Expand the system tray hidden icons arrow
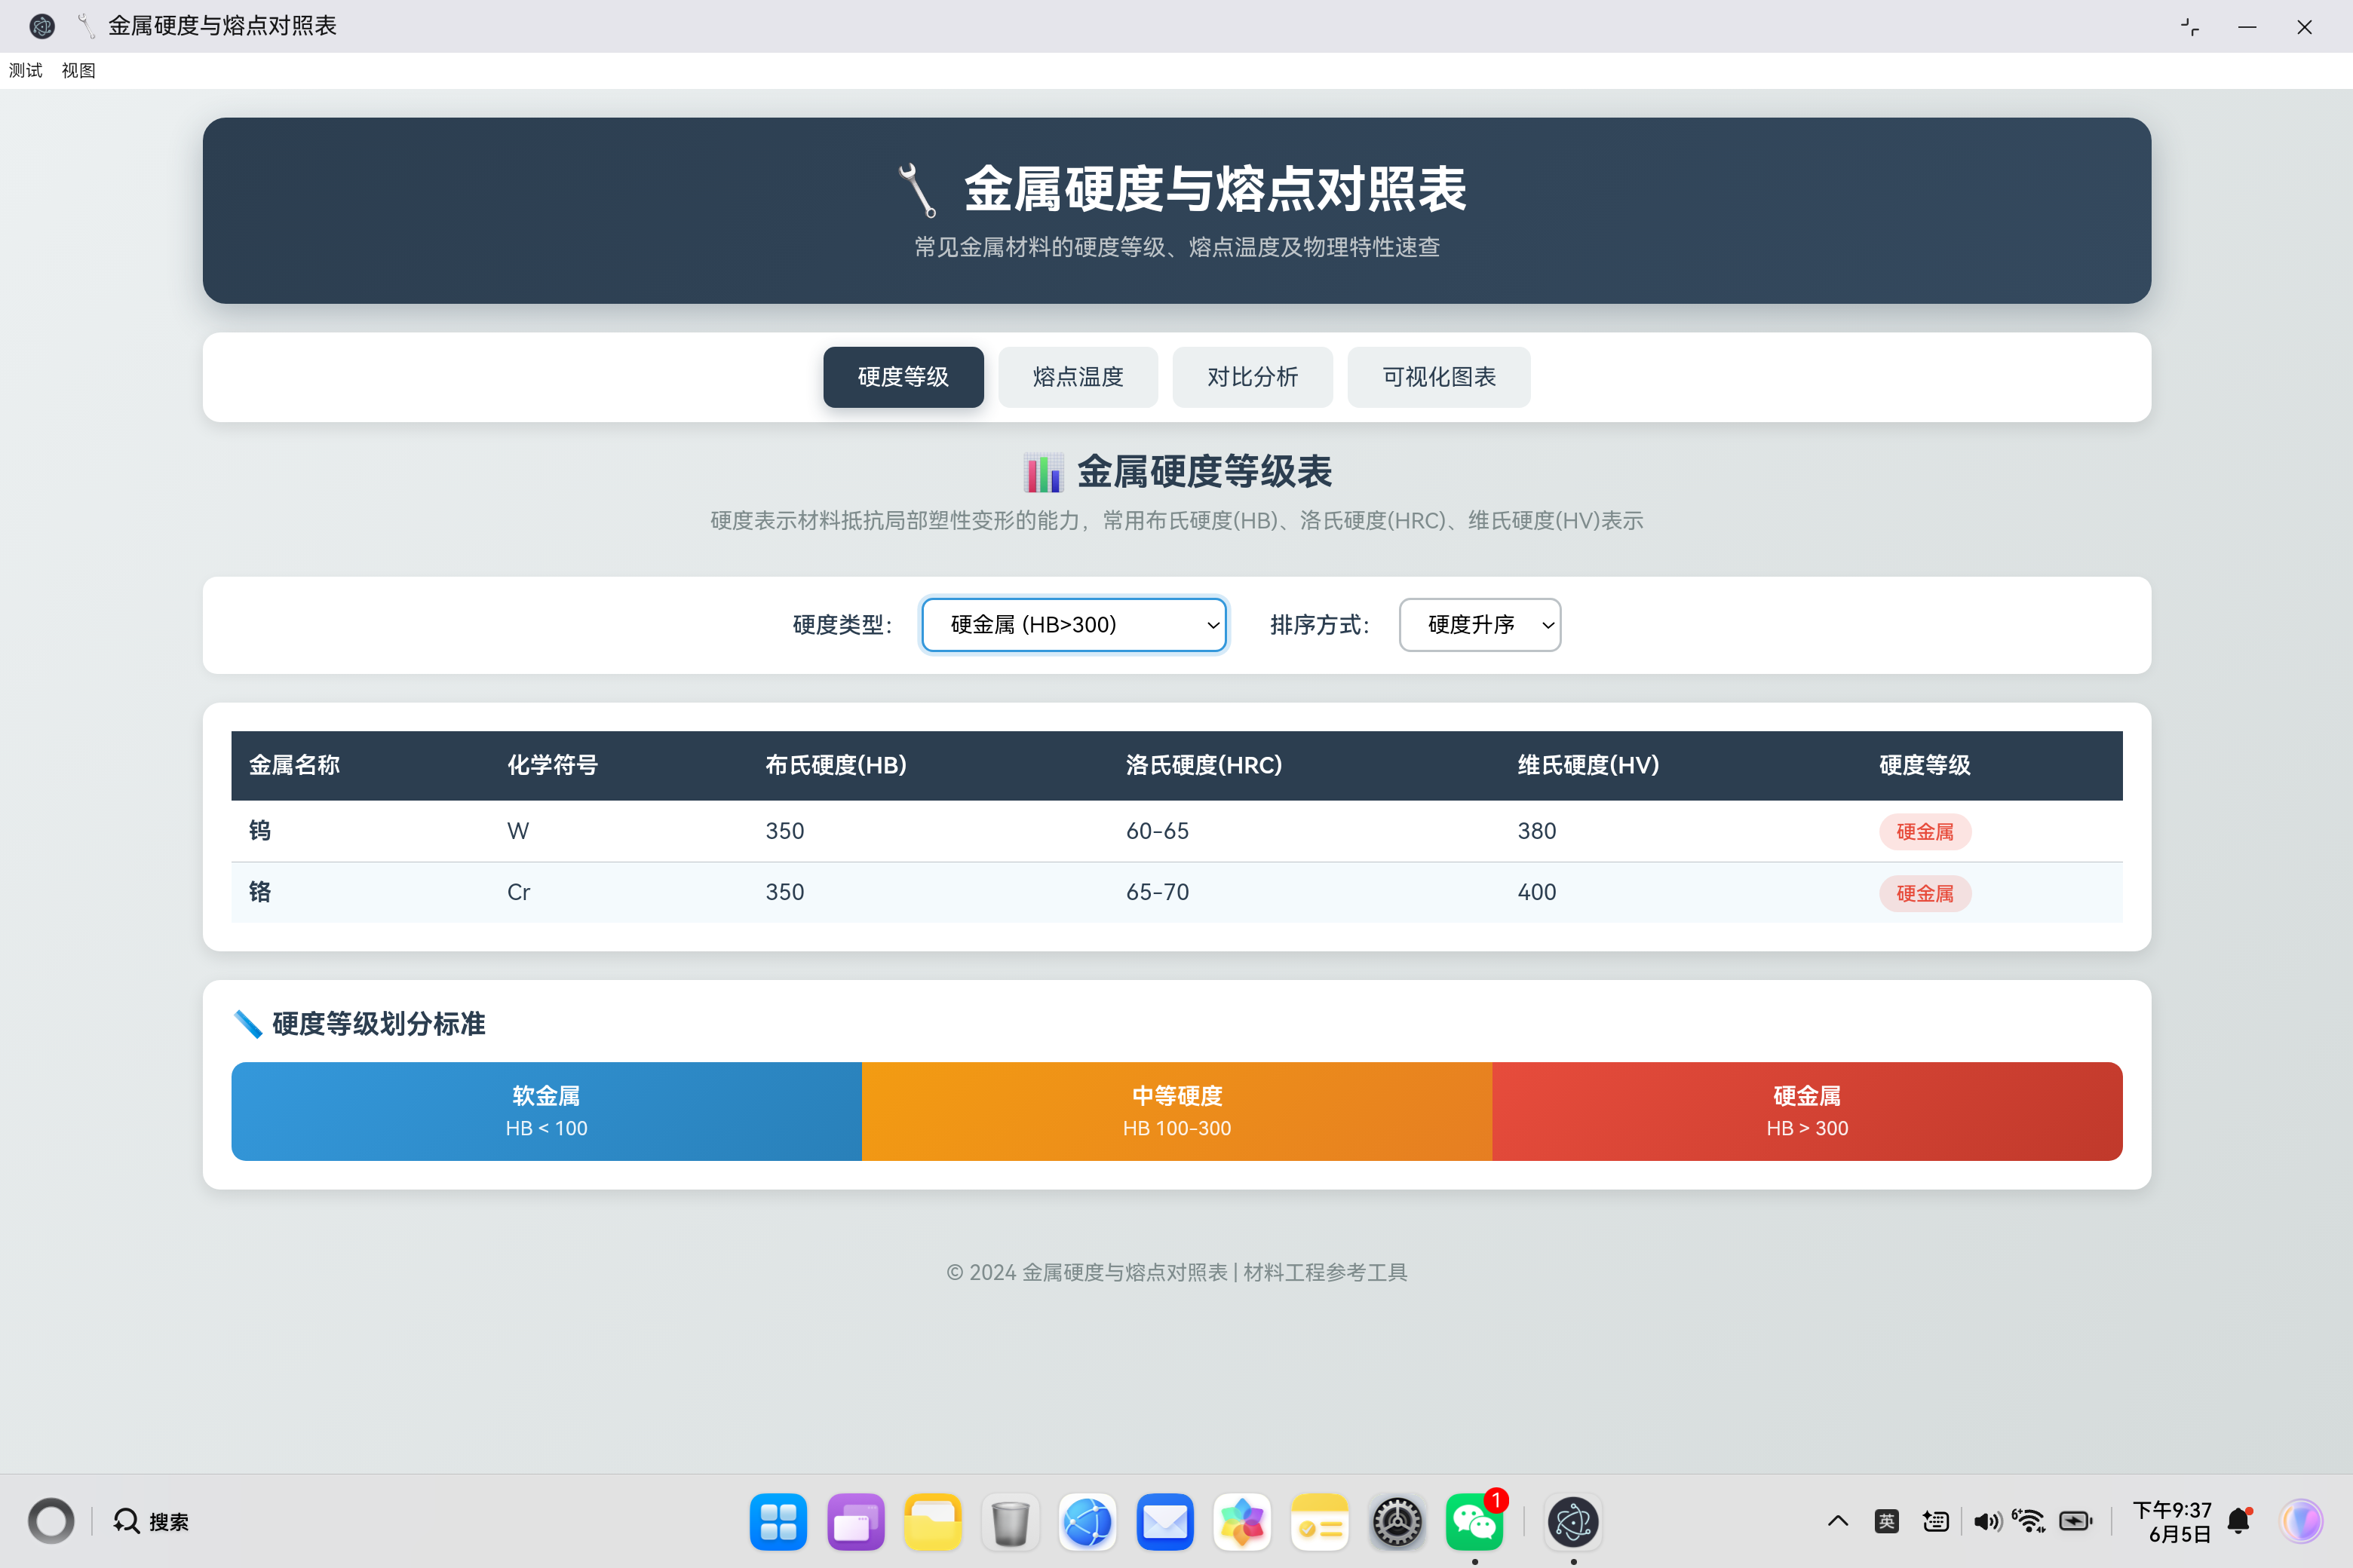The width and height of the screenshot is (2353, 1568). pos(1838,1521)
